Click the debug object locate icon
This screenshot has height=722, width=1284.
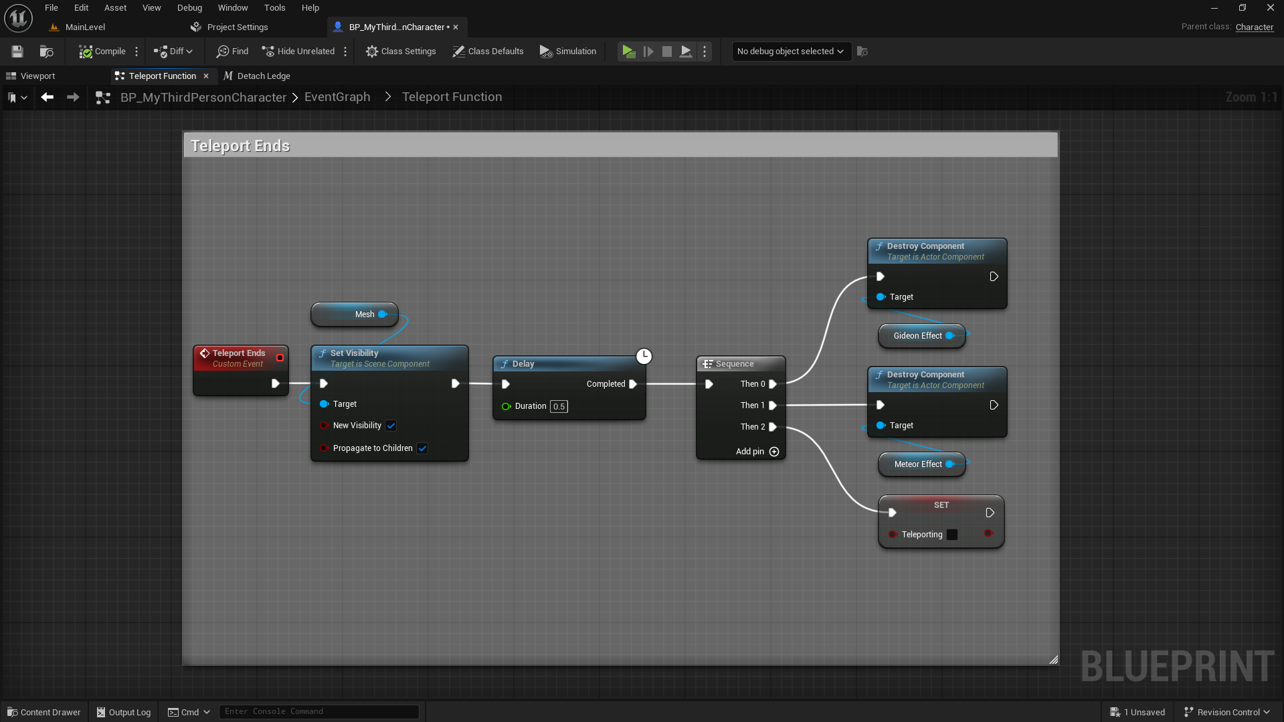(x=862, y=52)
